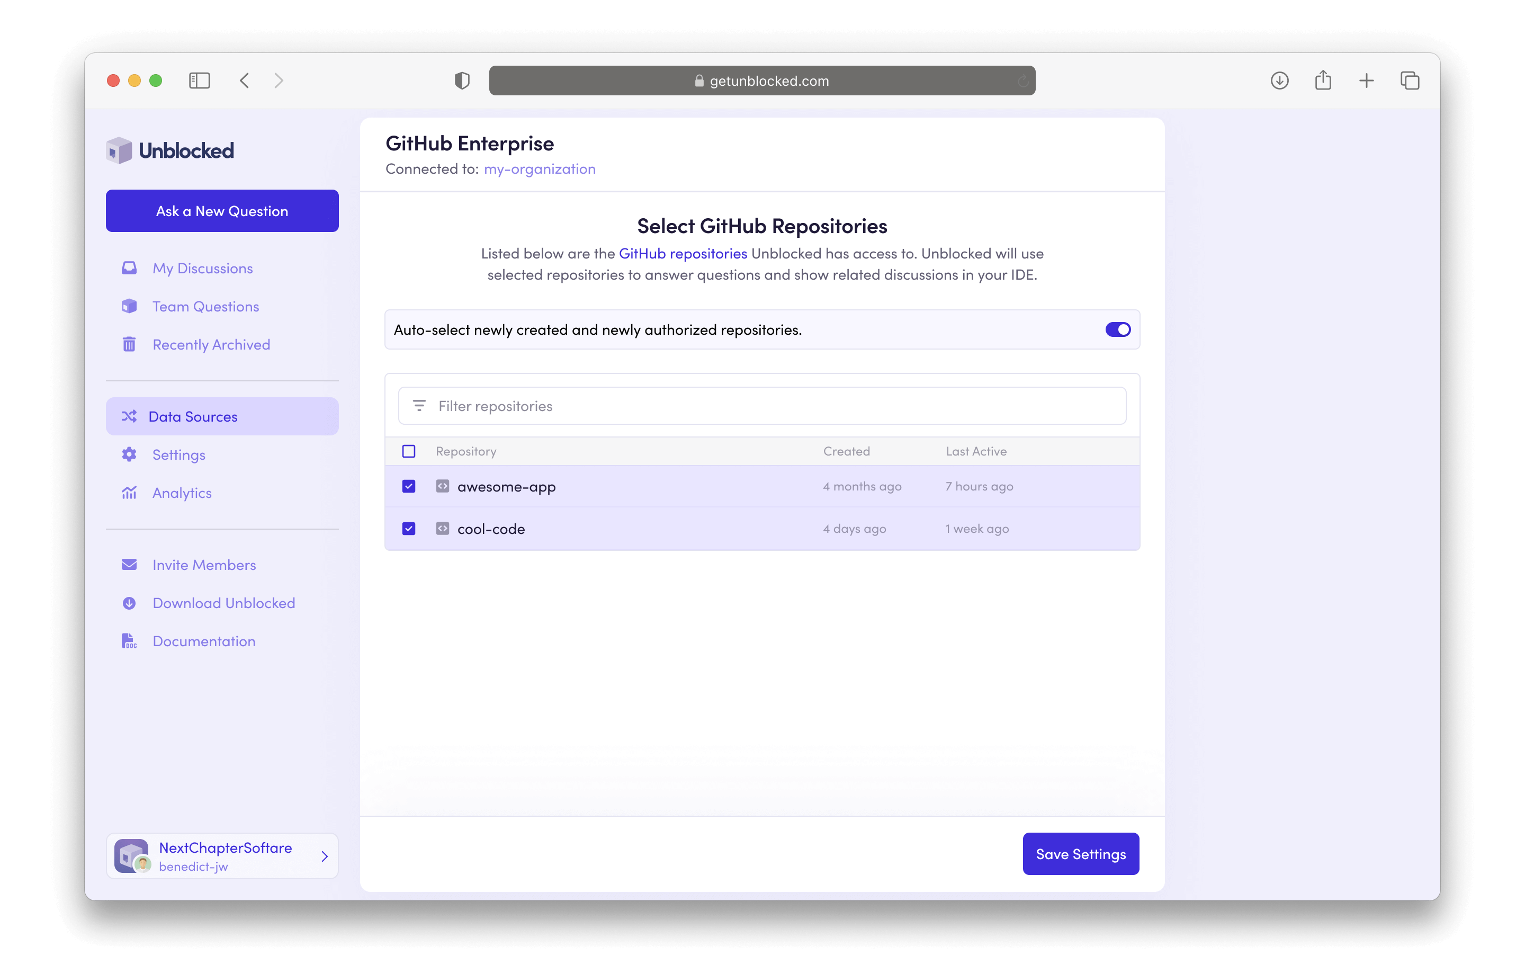This screenshot has height=964, width=1525.
Task: Click the '4 days ago' created value
Action: (854, 528)
